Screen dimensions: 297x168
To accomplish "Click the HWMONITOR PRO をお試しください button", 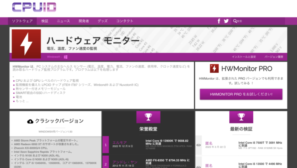I will click(x=241, y=94).
